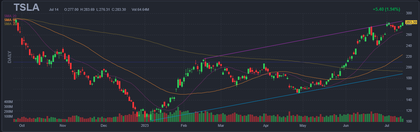Screen dimensions: 420x132
Task: Click the 100 price axis label
Action: coord(409,122)
